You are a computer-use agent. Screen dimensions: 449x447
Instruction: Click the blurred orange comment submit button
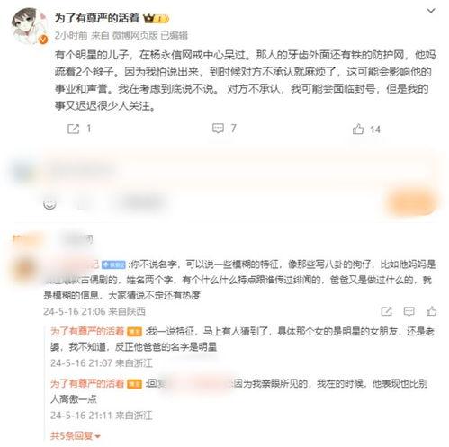pyautogui.click(x=411, y=203)
